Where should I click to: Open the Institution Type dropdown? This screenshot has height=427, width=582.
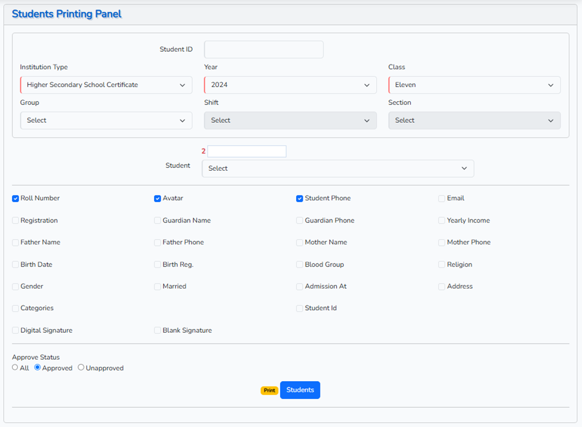pos(106,85)
